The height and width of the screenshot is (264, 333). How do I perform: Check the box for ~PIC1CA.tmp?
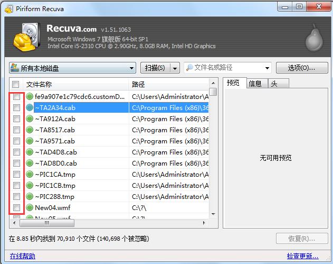(x=16, y=175)
